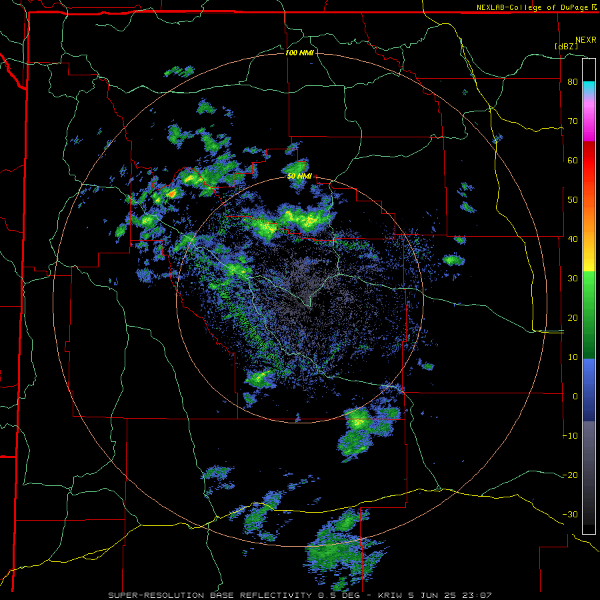600x600 pixels.
Task: Click the magenta band of the color bar
Action: coord(589,122)
